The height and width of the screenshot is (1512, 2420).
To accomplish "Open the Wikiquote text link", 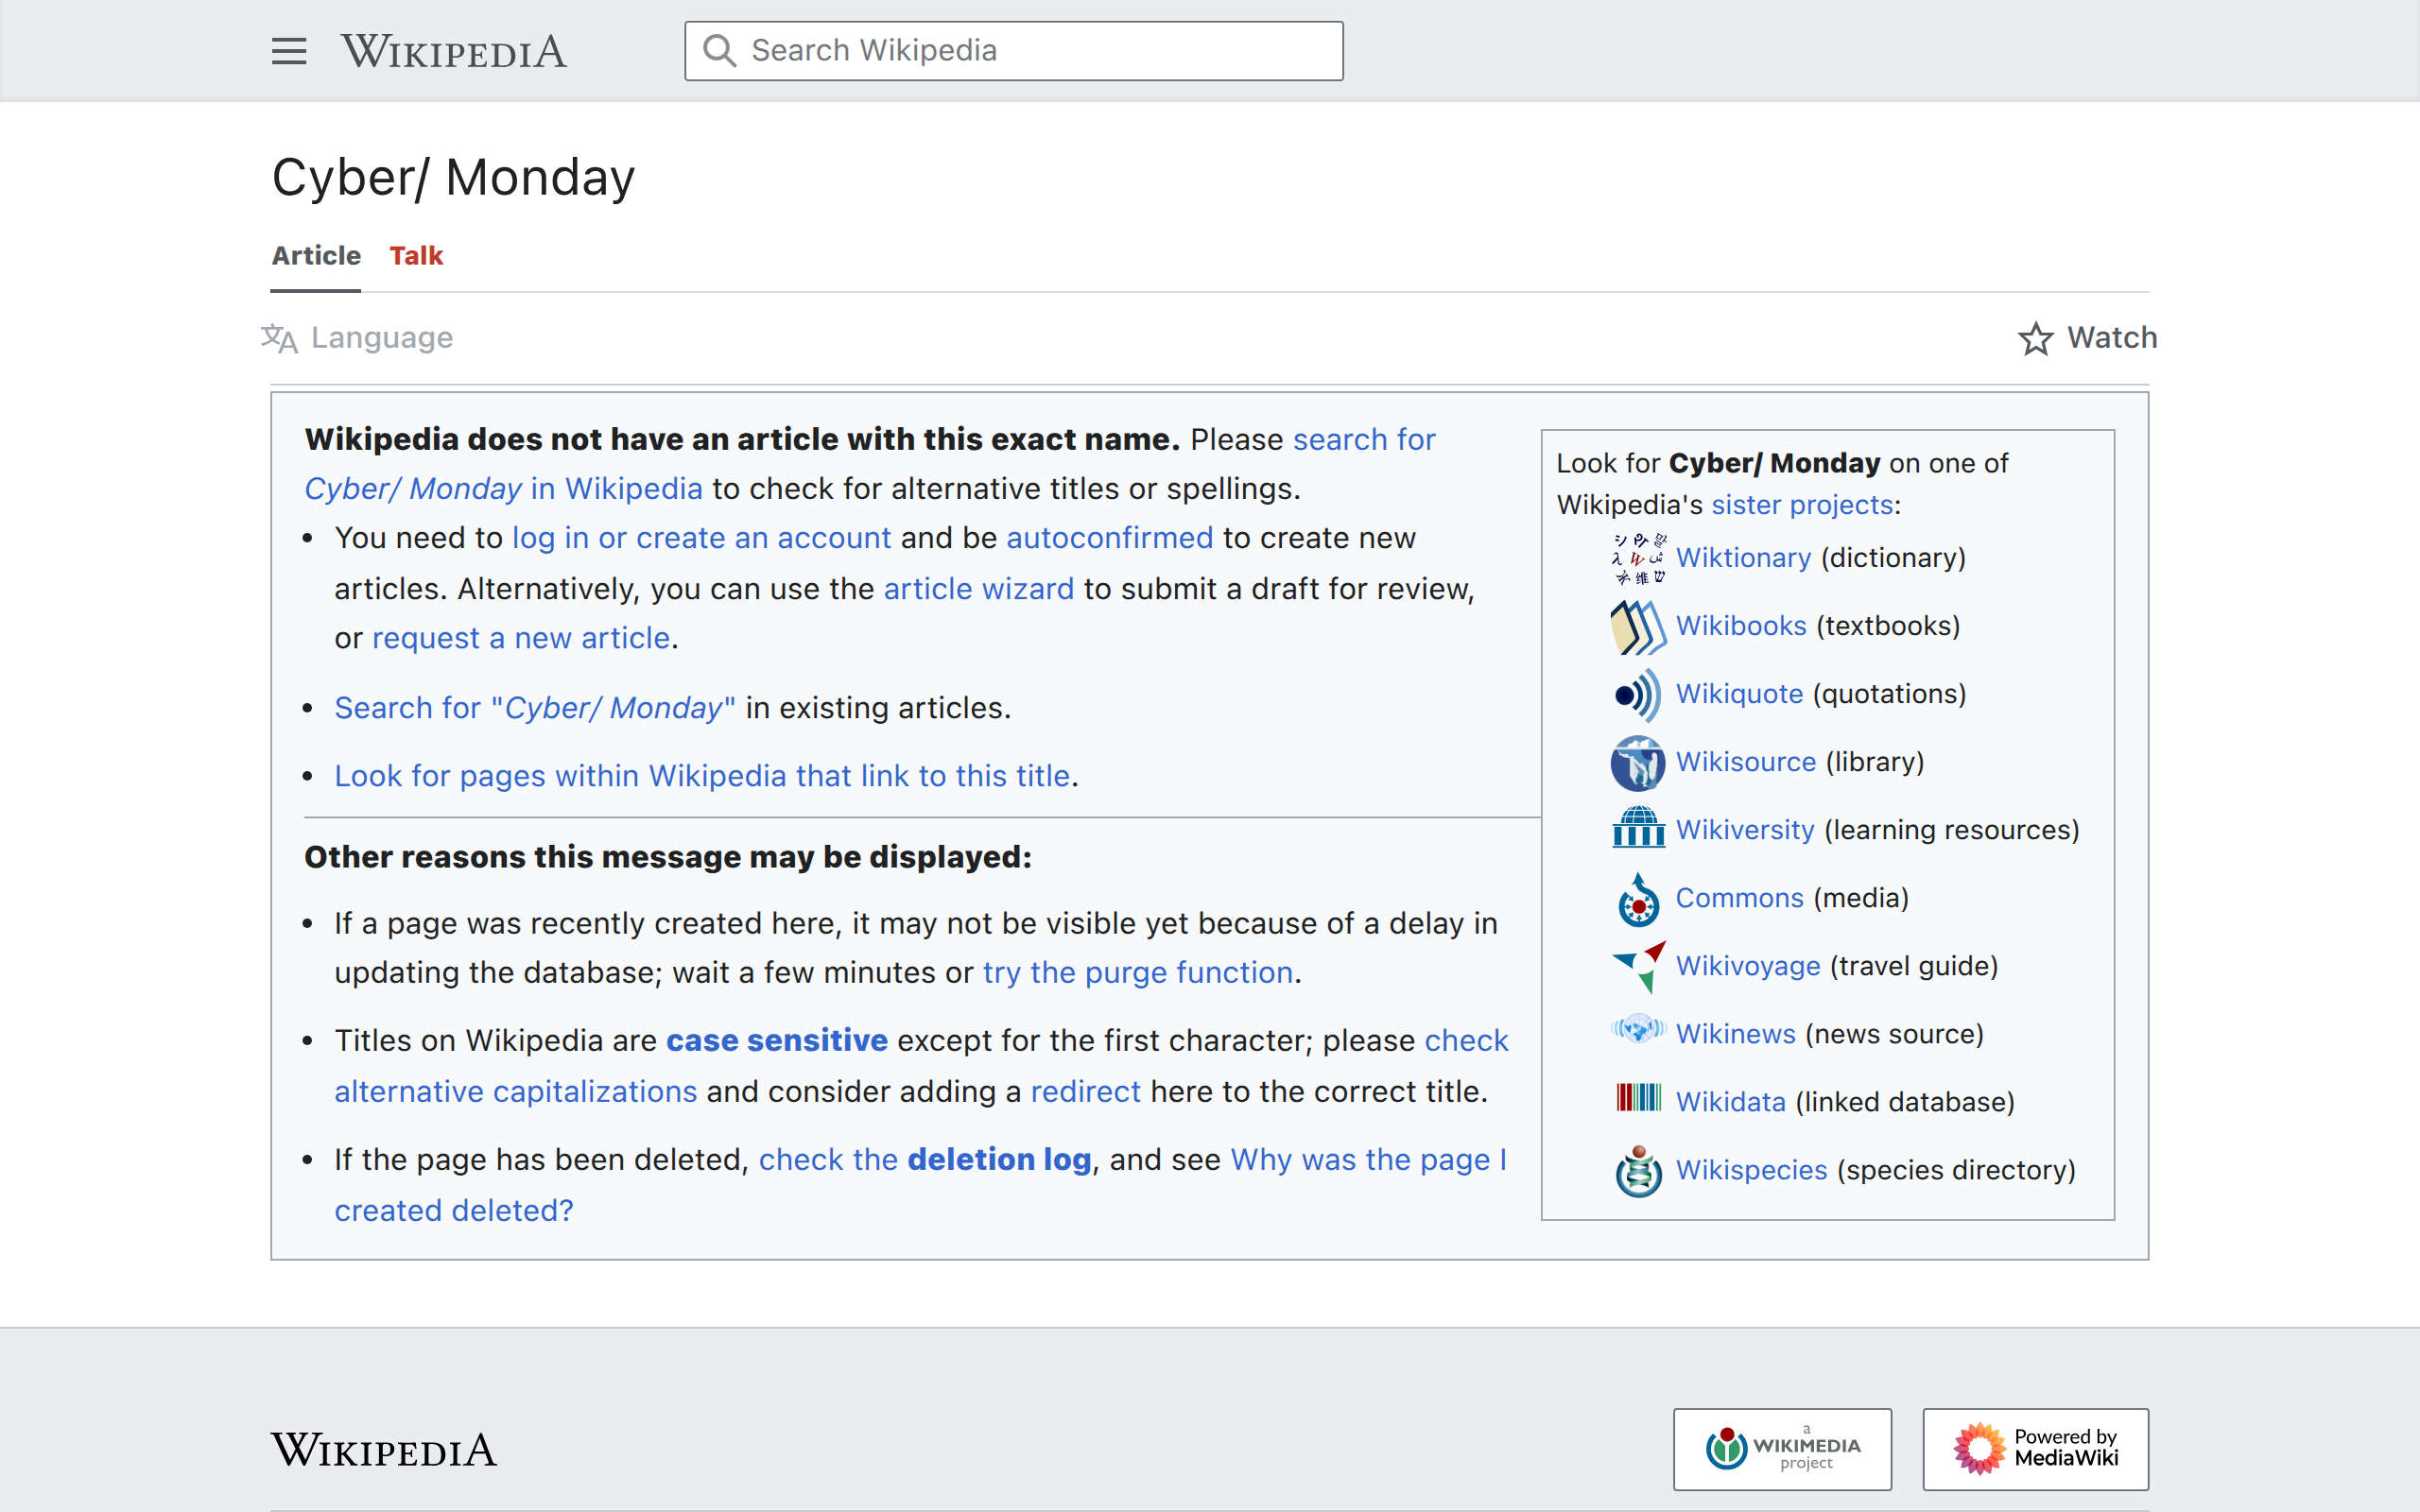I will click(x=1739, y=694).
